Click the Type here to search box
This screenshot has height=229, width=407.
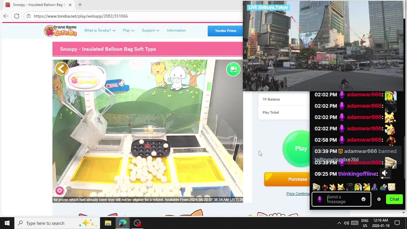[x=57, y=223]
